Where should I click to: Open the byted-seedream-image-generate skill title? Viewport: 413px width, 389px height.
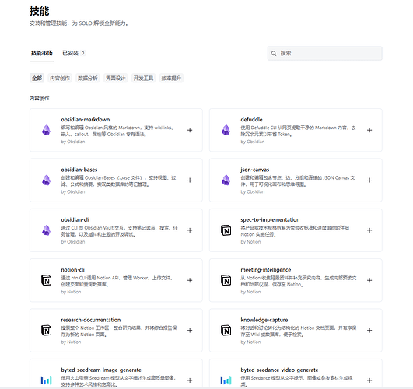click(101, 370)
